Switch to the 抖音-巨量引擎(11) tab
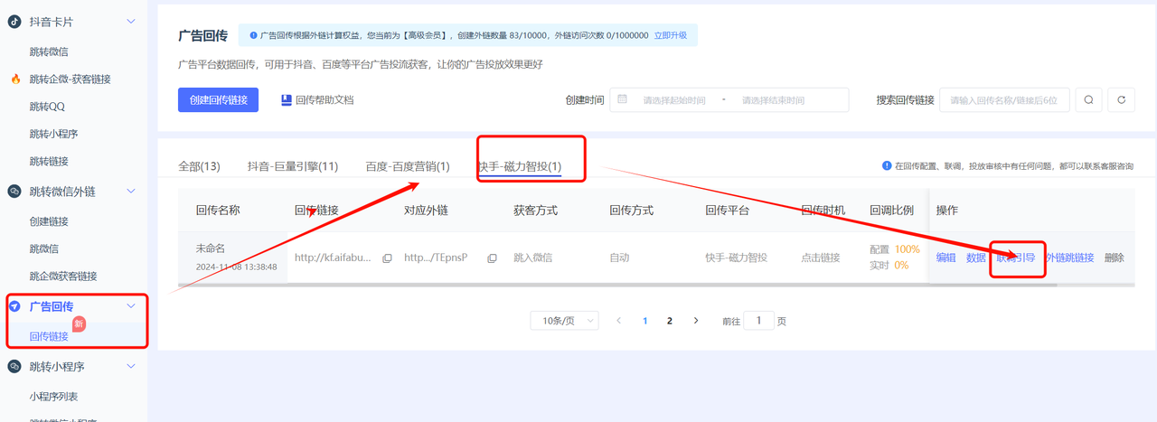This screenshot has width=1157, height=422. (293, 166)
